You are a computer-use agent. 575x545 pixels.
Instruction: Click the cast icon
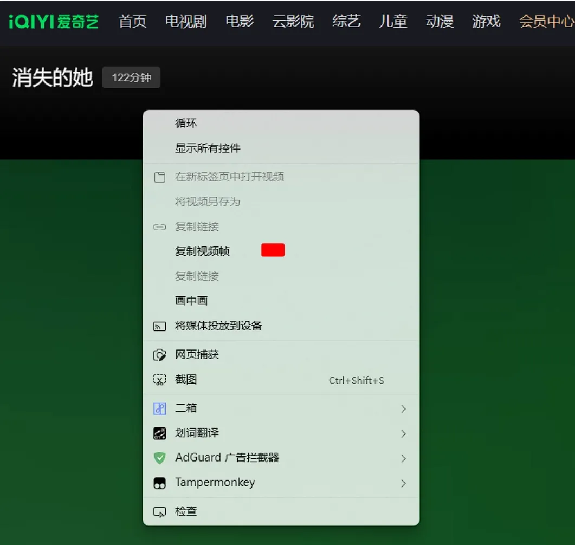pyautogui.click(x=159, y=326)
